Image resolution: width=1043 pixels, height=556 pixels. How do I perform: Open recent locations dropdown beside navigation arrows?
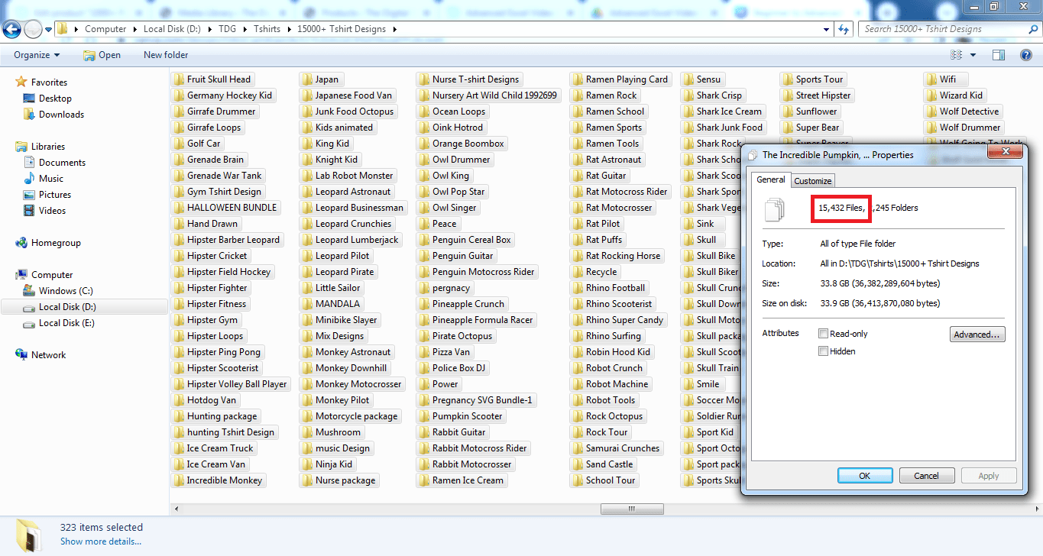pos(49,30)
